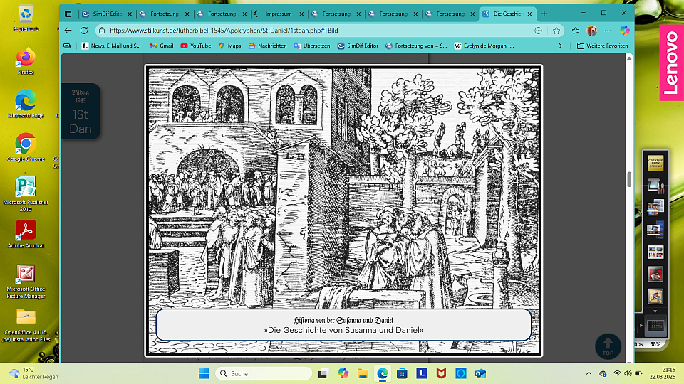Open the Maps bookmark
This screenshot has height=384, width=684.
pos(230,46)
